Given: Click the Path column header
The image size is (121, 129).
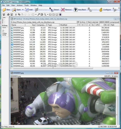Looking at the screenshot, I should 115,25.
